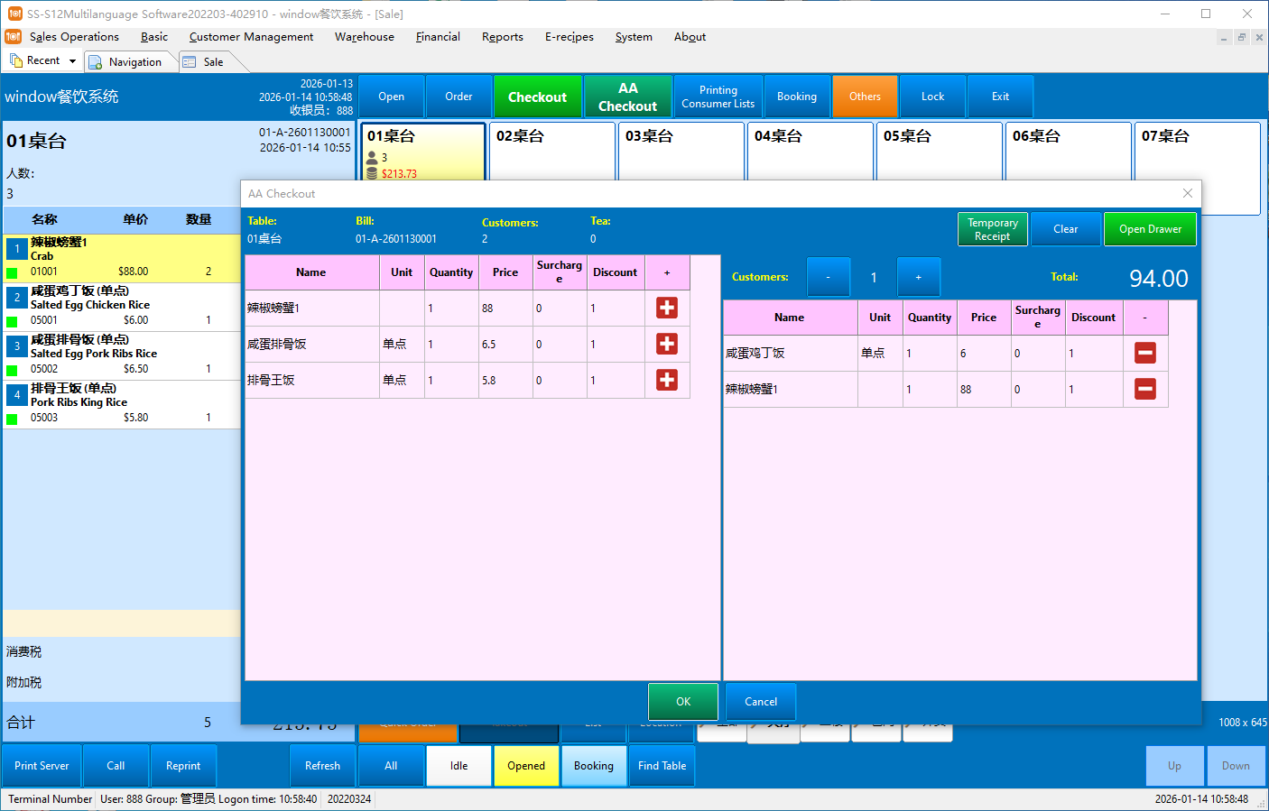Image resolution: width=1269 pixels, height=811 pixels.
Task: Decrease customers count with minus button
Action: [828, 277]
